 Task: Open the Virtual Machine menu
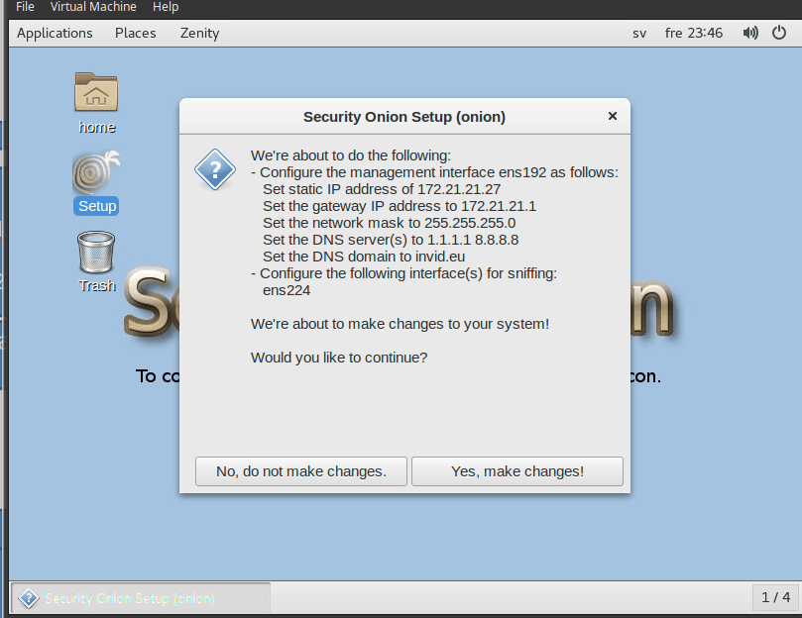[x=93, y=7]
